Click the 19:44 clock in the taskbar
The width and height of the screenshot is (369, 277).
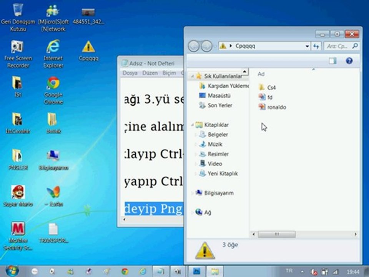[x=353, y=272]
